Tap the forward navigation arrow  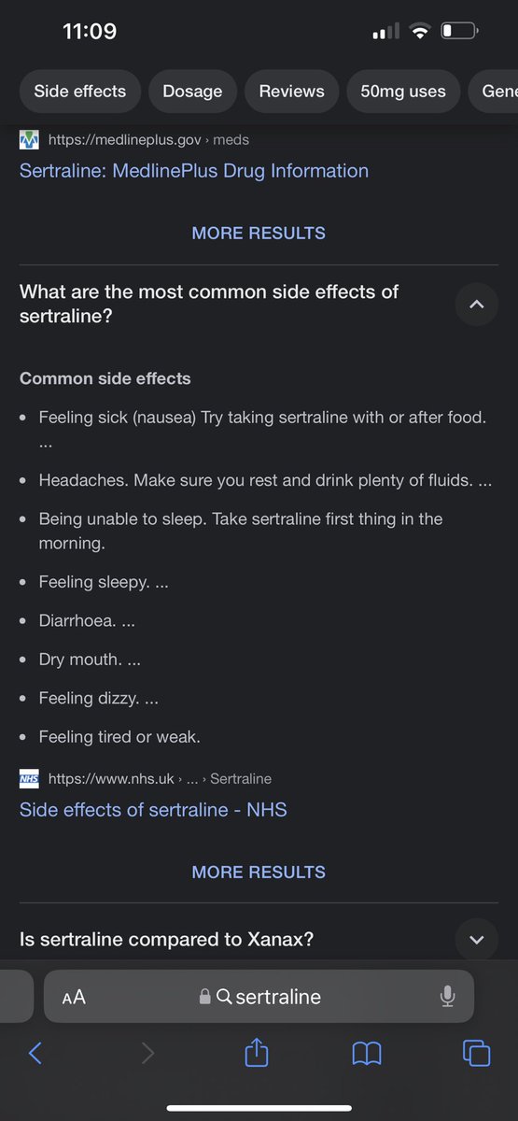[147, 1053]
